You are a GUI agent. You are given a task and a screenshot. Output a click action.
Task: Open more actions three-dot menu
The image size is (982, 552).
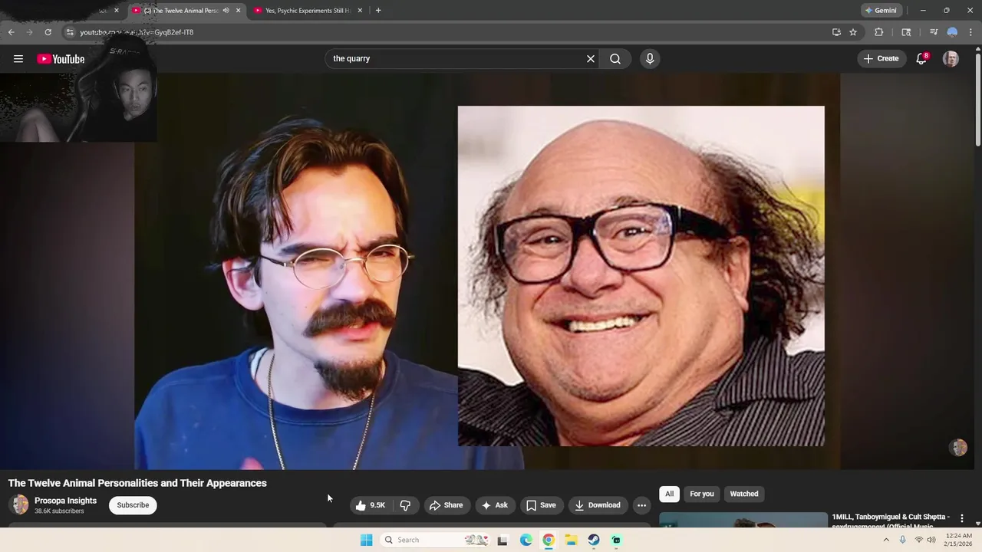(641, 505)
